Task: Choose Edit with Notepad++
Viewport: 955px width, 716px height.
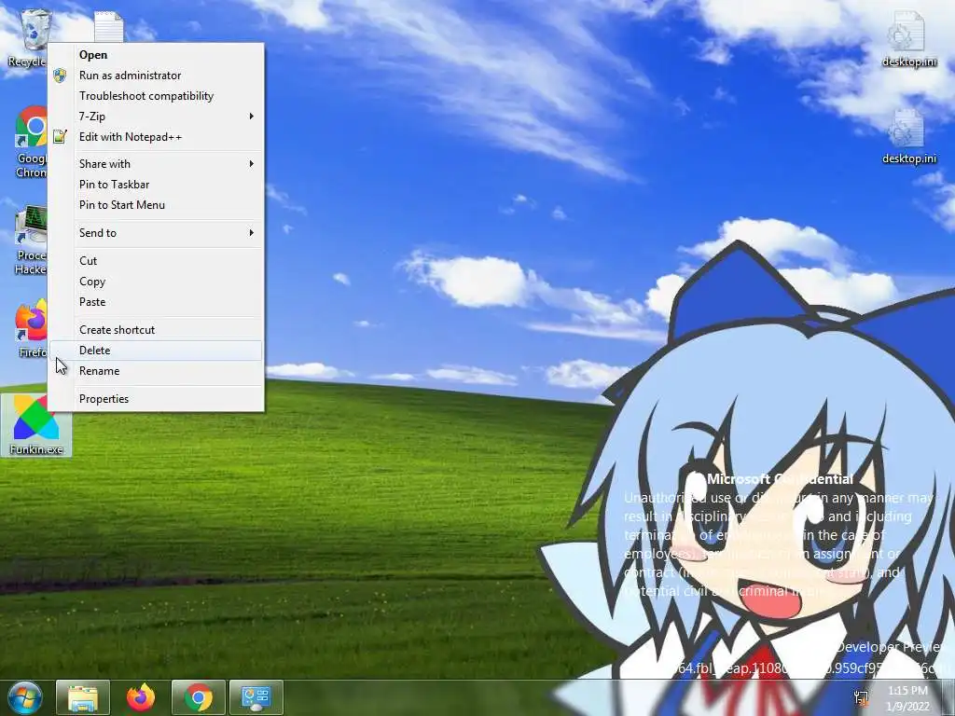Action: [156, 137]
